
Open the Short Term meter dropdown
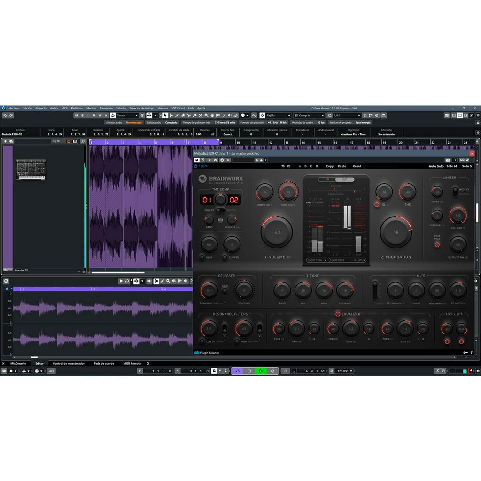point(317,260)
